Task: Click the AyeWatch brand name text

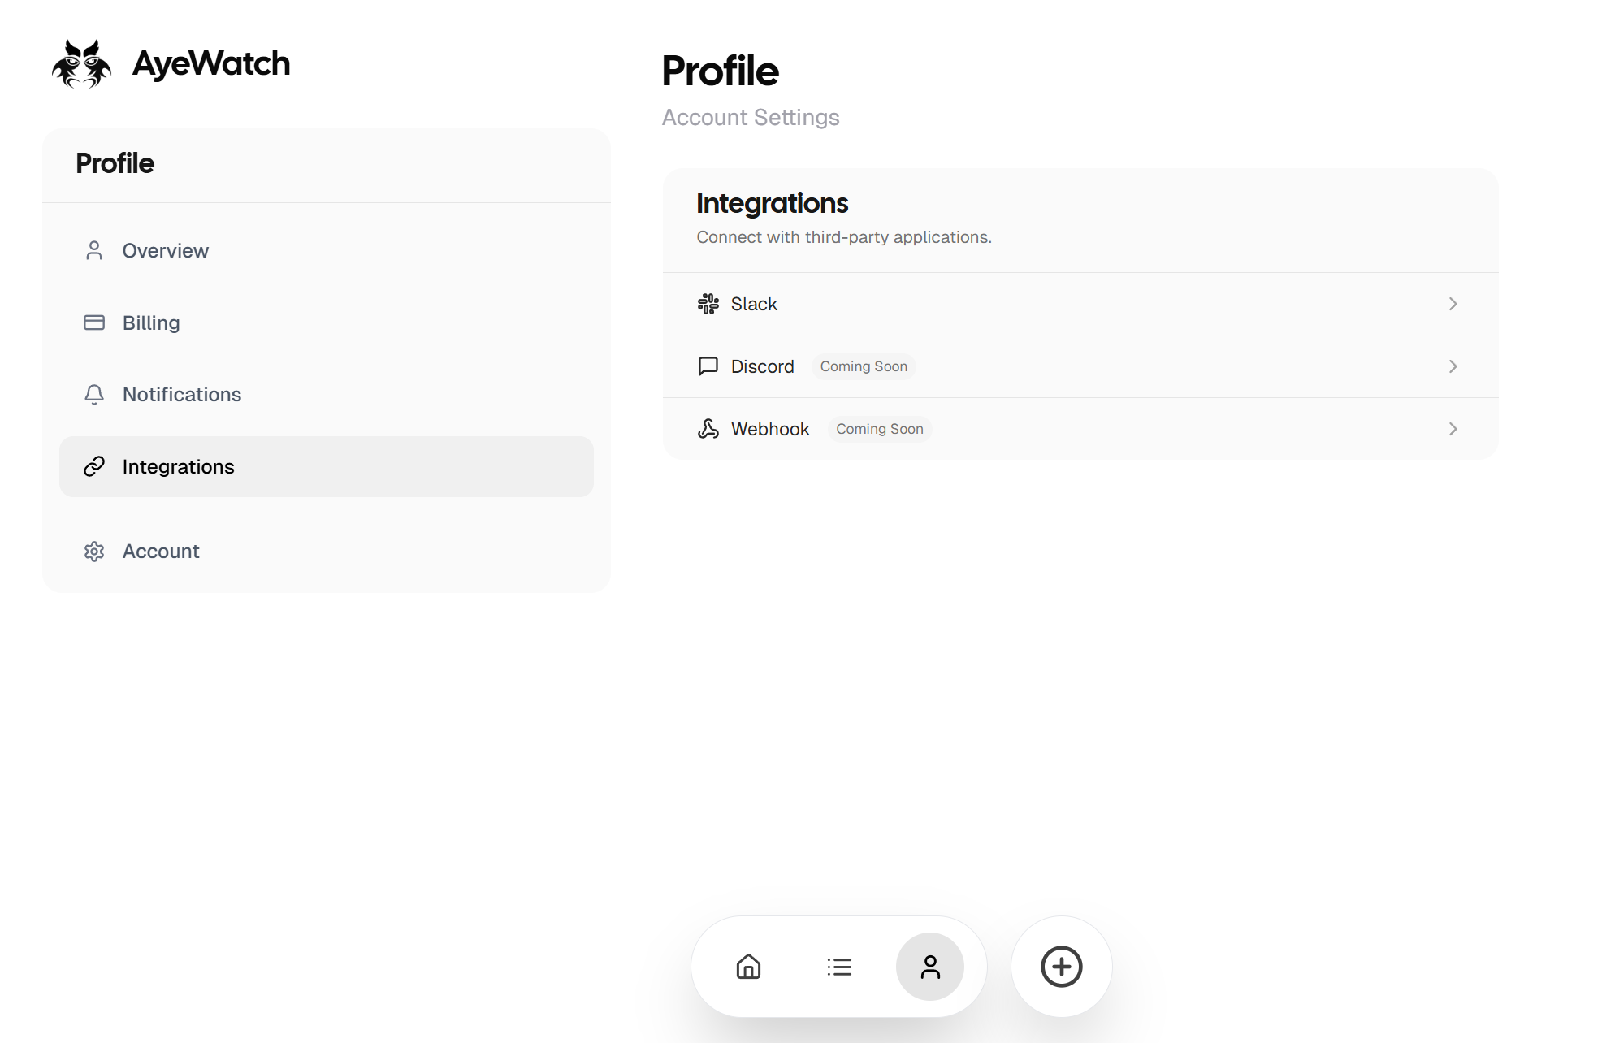Action: point(211,63)
